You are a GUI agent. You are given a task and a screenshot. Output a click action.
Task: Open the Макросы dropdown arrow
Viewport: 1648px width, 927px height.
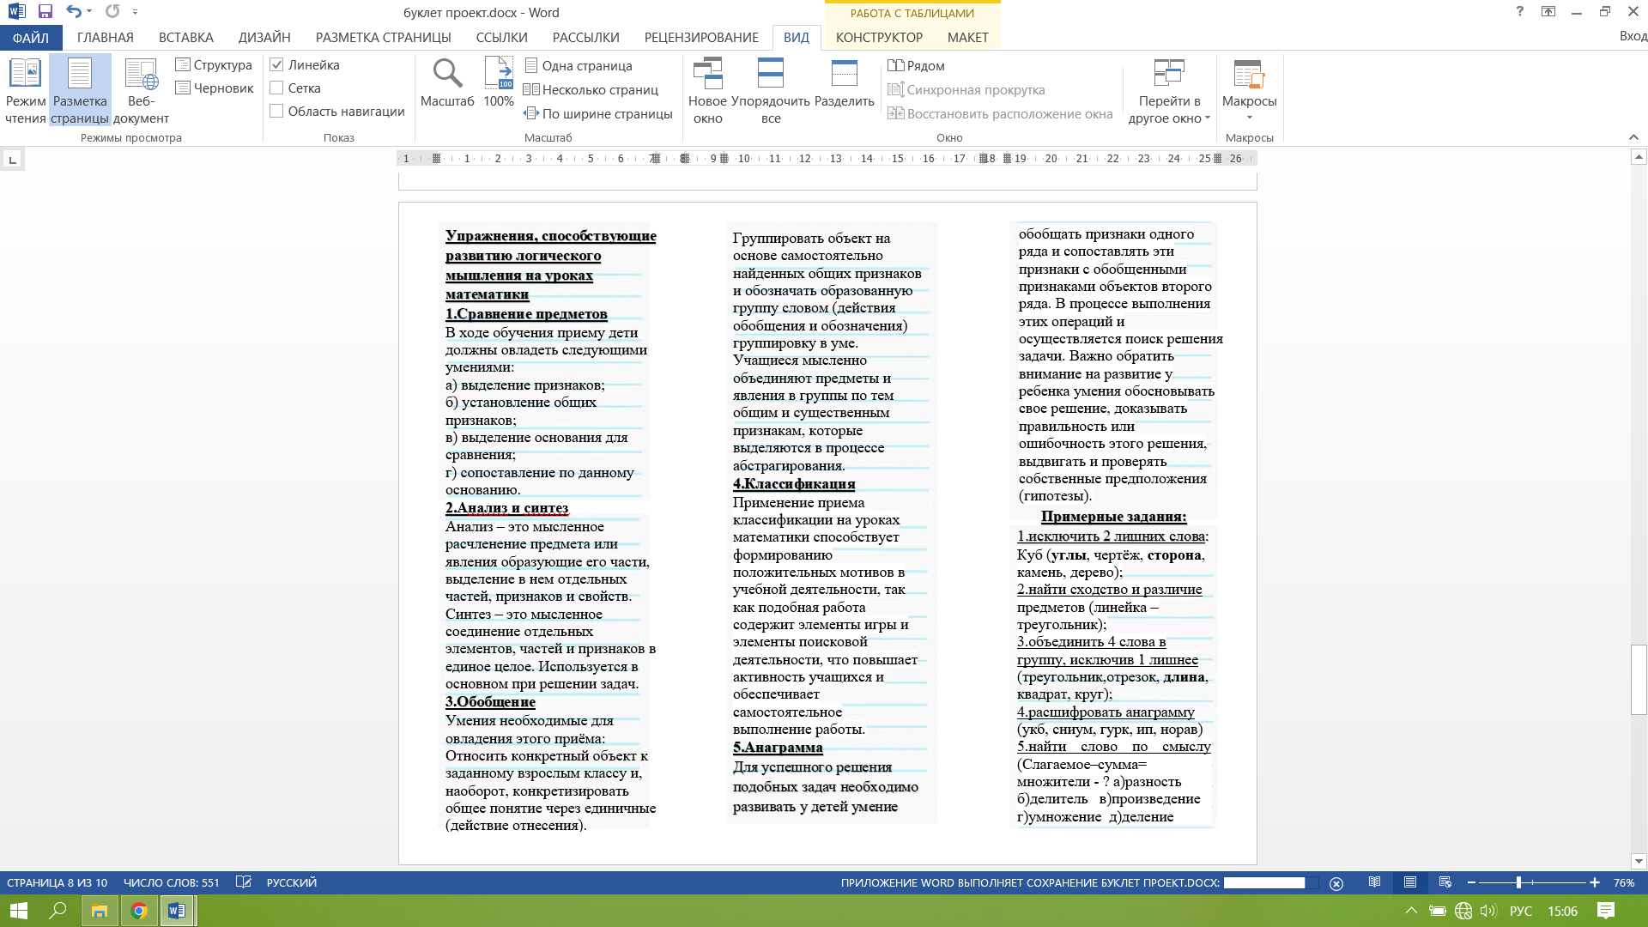click(1249, 118)
